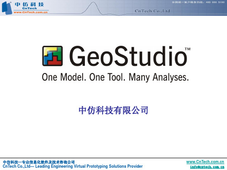Click the GeoStudio colorful square logo icon
227x170 pixels.
(52, 56)
